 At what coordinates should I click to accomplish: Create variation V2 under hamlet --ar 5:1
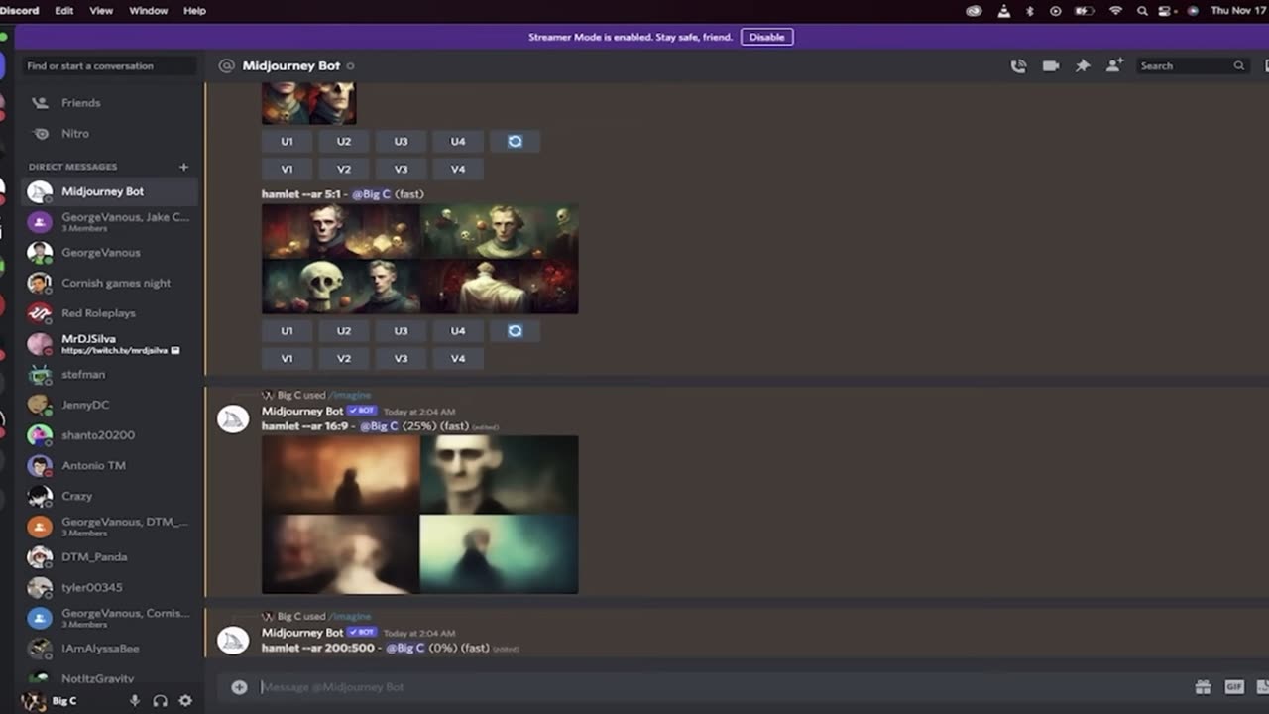[x=344, y=359]
